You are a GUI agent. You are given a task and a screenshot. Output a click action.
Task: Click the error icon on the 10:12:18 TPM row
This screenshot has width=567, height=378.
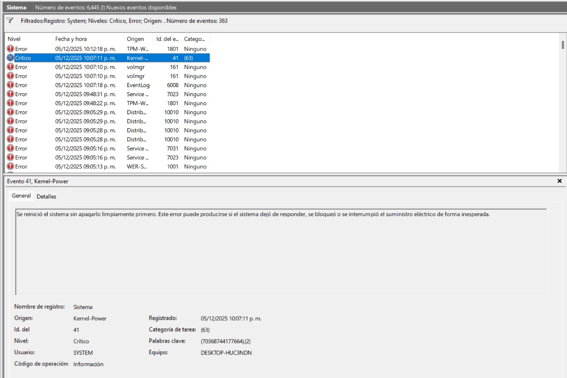coord(11,49)
